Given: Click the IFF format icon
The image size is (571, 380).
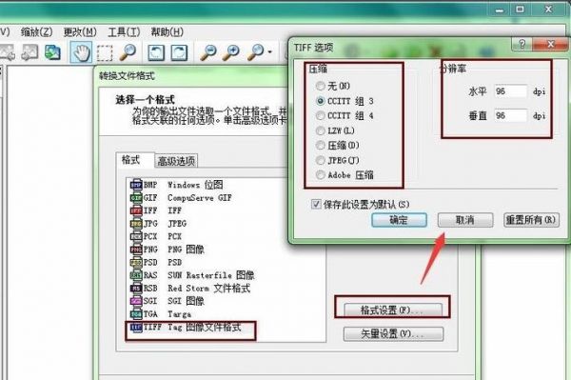Looking at the screenshot, I should click(x=136, y=210).
